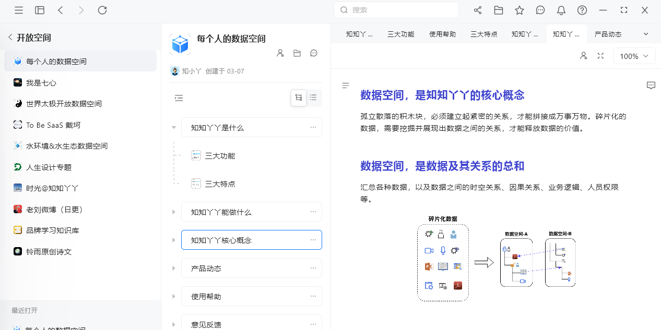This screenshot has width=661, height=330.
Task: Open 世界太极开放数据空间 in sidebar
Action: [64, 104]
